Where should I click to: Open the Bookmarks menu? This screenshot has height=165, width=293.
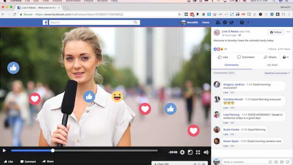tap(73, 1)
